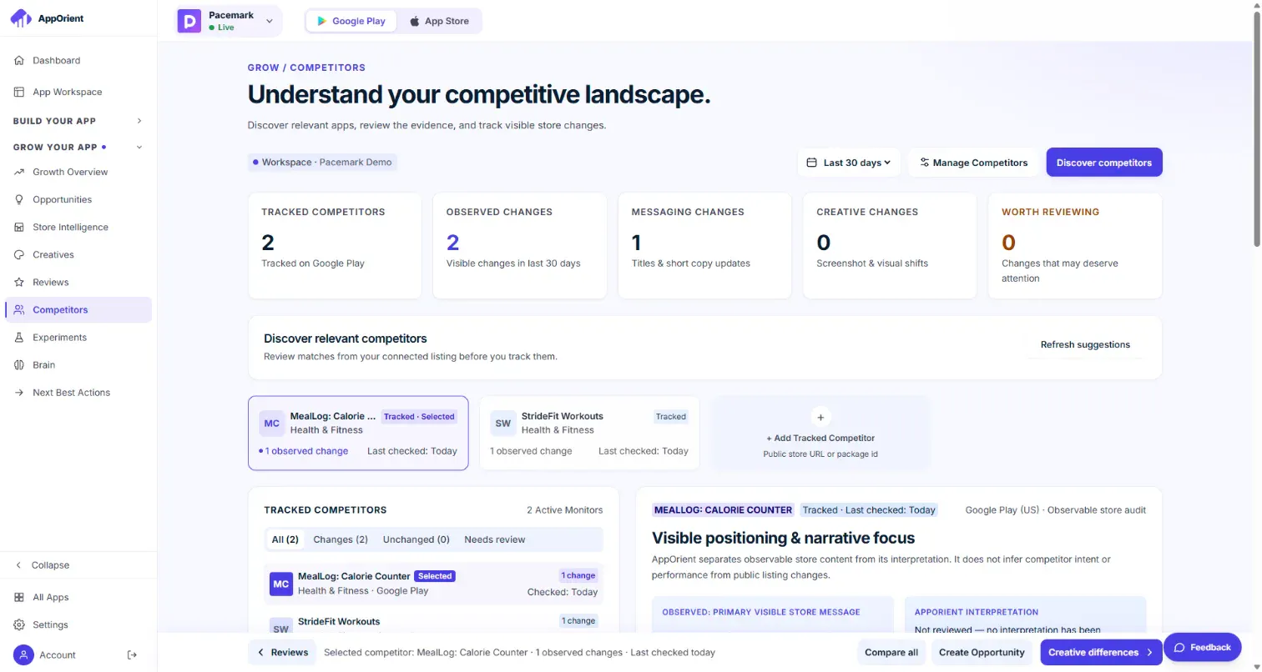Image resolution: width=1262 pixels, height=672 pixels.
Task: Click the Messaging Changes stat card
Action: pyautogui.click(x=704, y=246)
